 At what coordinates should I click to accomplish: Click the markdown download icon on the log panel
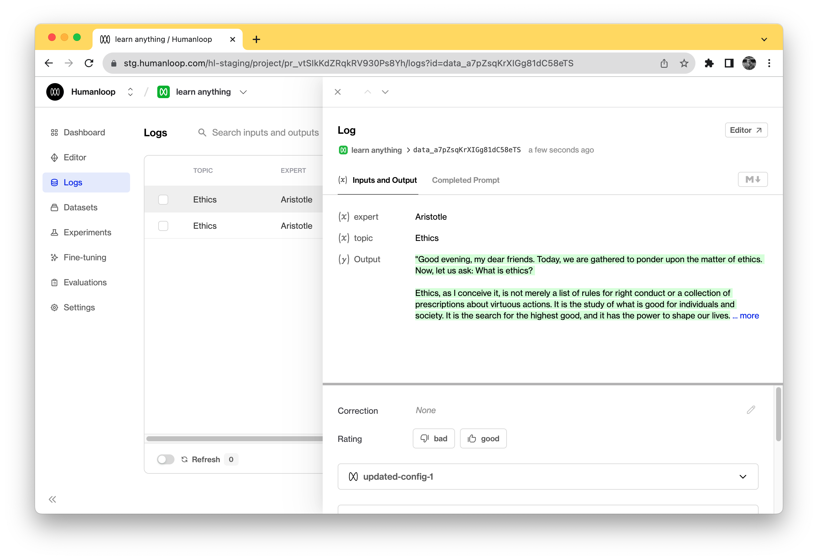coord(753,179)
